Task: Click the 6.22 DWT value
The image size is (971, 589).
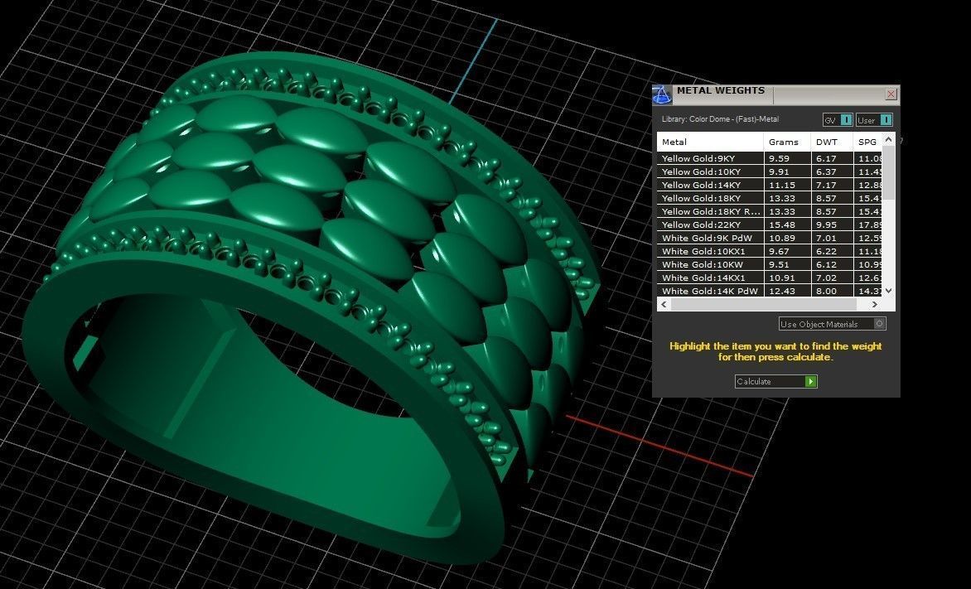Action: [x=826, y=252]
